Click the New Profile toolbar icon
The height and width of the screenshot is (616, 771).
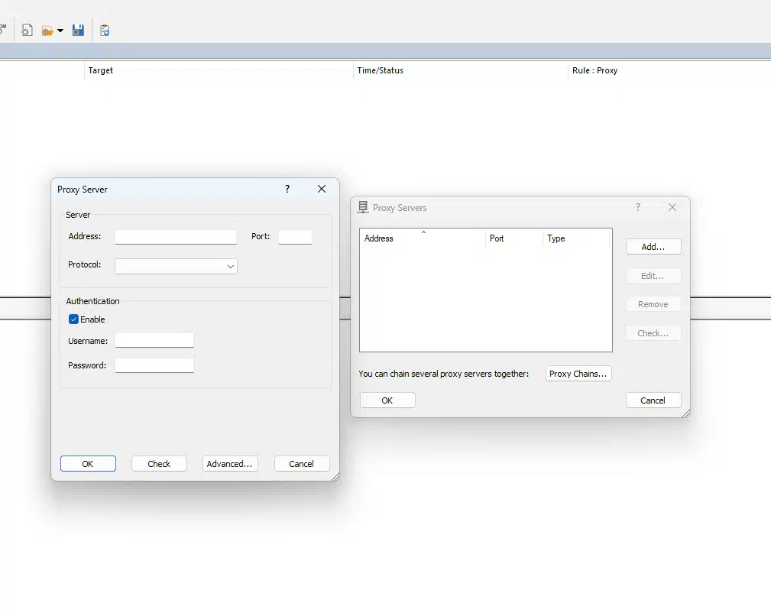point(27,31)
